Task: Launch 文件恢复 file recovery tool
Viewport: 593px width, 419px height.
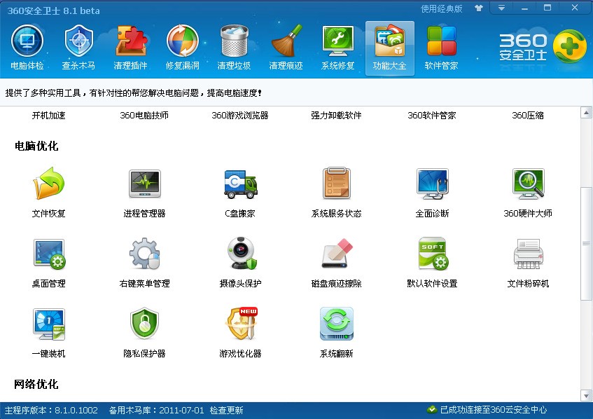Action: (x=49, y=192)
